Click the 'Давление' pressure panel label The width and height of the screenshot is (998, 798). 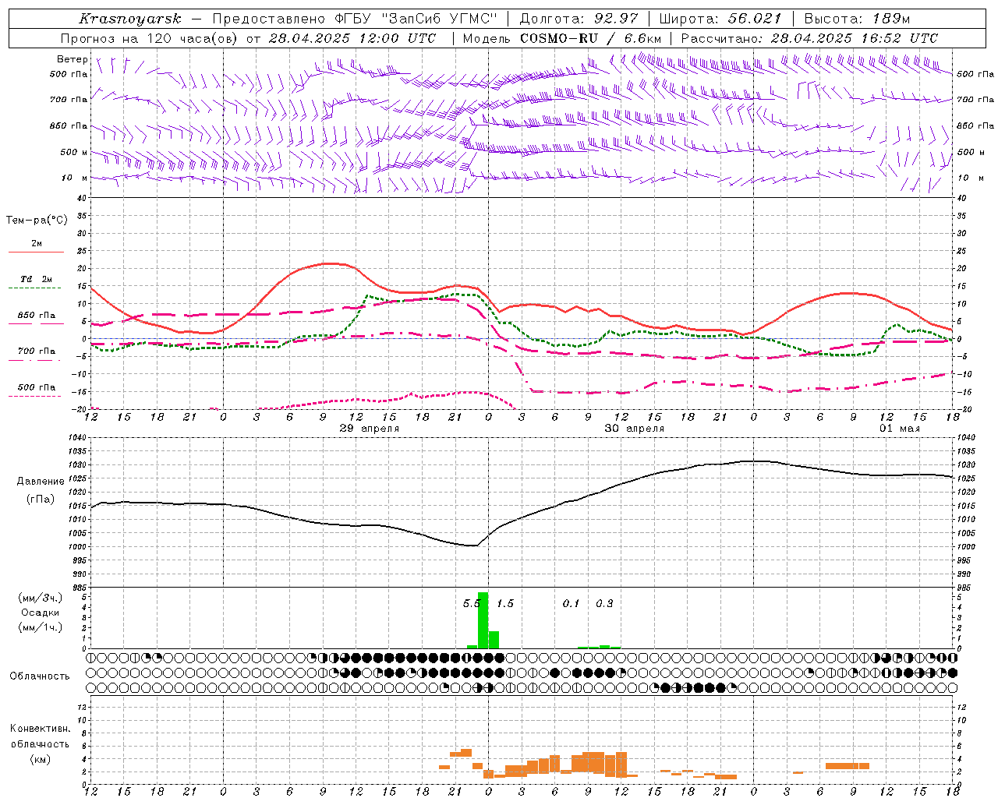coord(41,482)
